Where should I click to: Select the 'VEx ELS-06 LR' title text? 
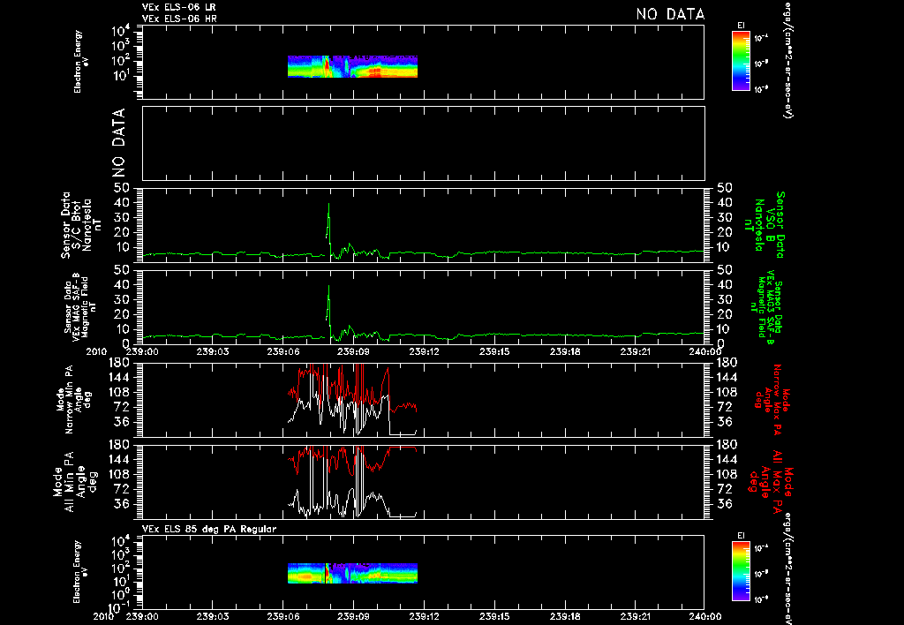pyautogui.click(x=179, y=7)
